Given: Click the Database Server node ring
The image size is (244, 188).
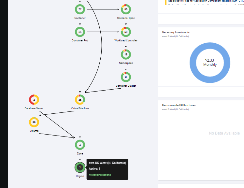Looking at the screenshot, I should 34,99.
